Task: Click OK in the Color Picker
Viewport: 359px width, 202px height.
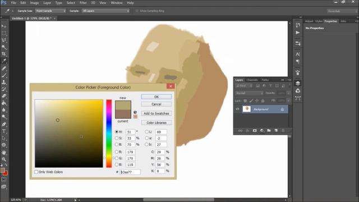Action: pos(157,97)
